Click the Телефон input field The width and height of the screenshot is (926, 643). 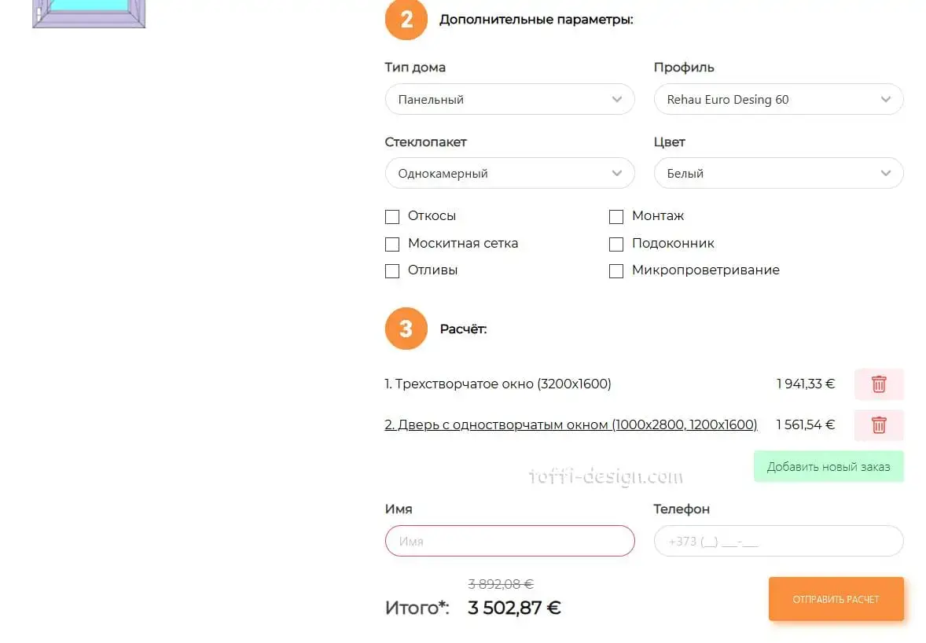(x=778, y=541)
